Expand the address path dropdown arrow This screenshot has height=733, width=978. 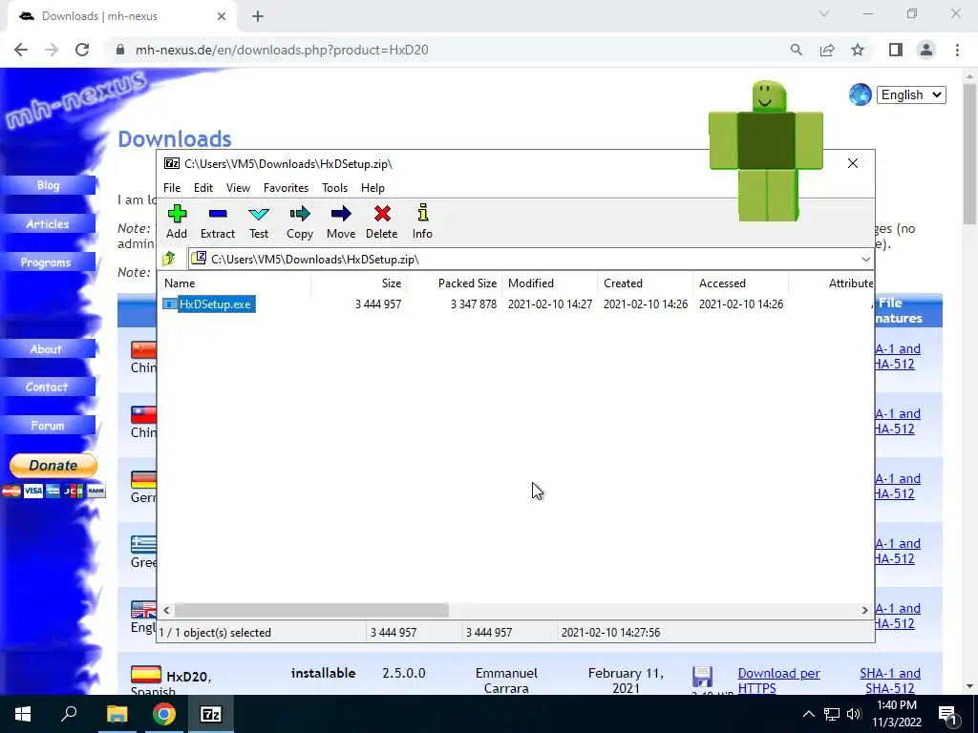pyautogui.click(x=865, y=260)
